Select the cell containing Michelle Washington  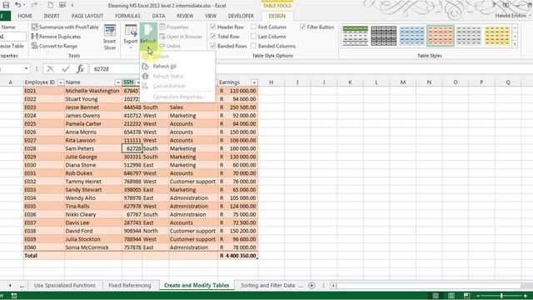[x=92, y=91]
